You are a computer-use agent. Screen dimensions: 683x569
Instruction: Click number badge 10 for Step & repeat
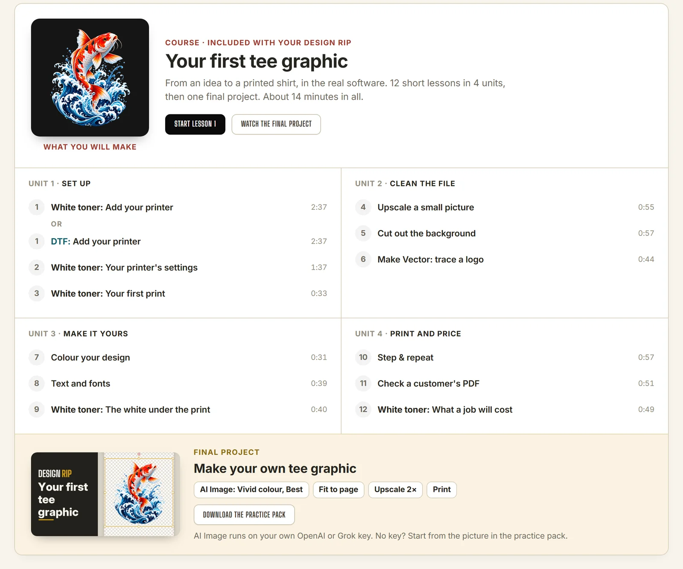363,357
